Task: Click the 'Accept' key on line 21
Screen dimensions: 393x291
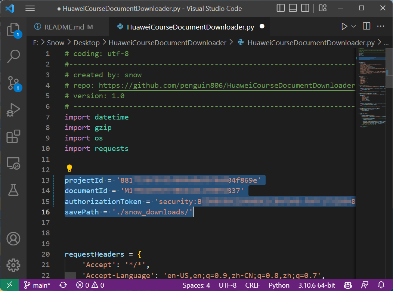Action: point(99,265)
